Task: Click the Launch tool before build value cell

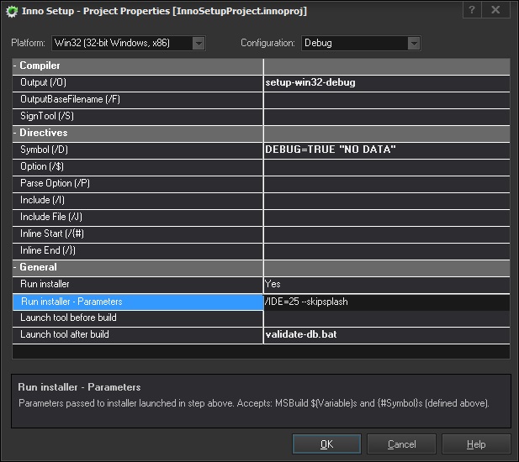Action: point(387,318)
